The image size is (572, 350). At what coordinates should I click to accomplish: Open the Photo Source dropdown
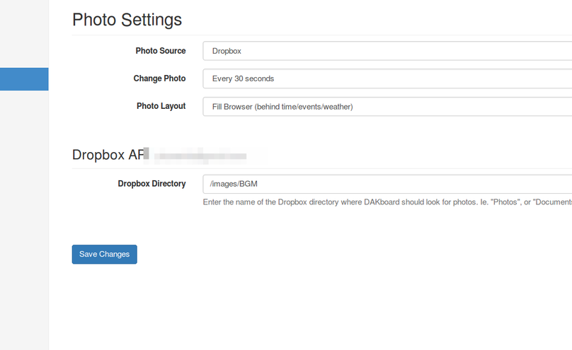(x=387, y=51)
